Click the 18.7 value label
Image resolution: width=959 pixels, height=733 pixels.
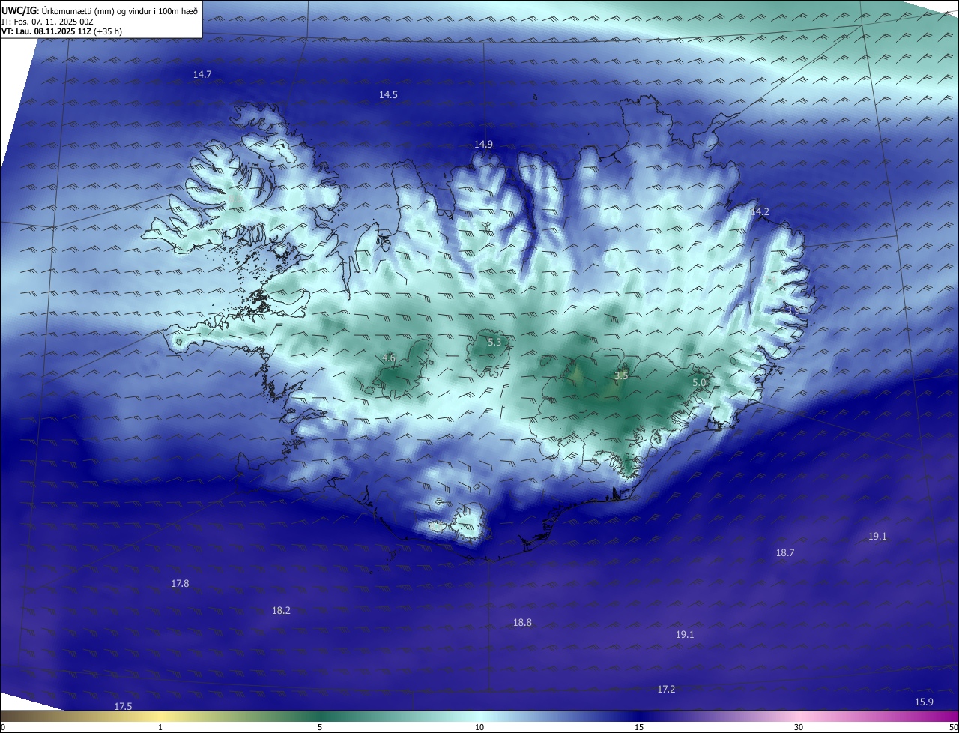coord(784,552)
